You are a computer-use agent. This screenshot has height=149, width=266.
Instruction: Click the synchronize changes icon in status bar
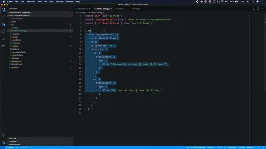pyautogui.click(x=17, y=147)
